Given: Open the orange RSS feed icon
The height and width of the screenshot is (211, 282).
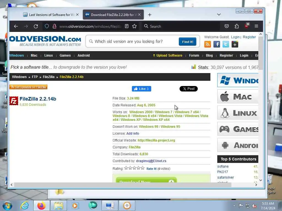Looking at the screenshot, I should tap(208, 44).
